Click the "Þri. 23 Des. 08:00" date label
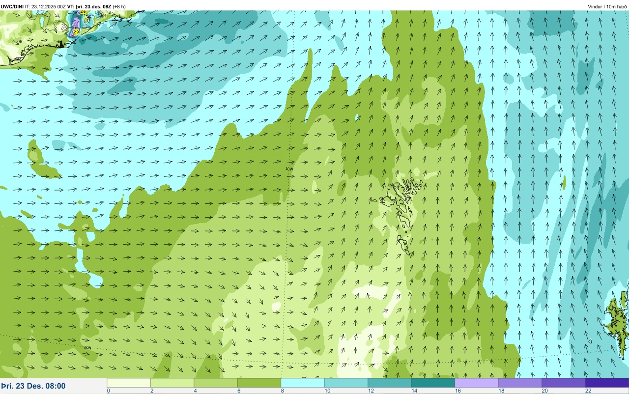Screen dimensions: 629x394 pyautogui.click(x=33, y=386)
